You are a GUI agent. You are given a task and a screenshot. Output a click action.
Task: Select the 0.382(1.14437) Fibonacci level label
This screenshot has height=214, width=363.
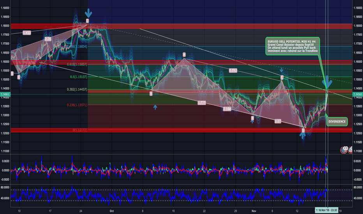click(77, 89)
